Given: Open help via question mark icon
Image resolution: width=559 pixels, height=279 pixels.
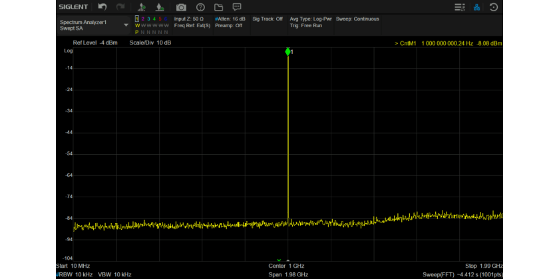Looking at the screenshot, I should pyautogui.click(x=200, y=7).
